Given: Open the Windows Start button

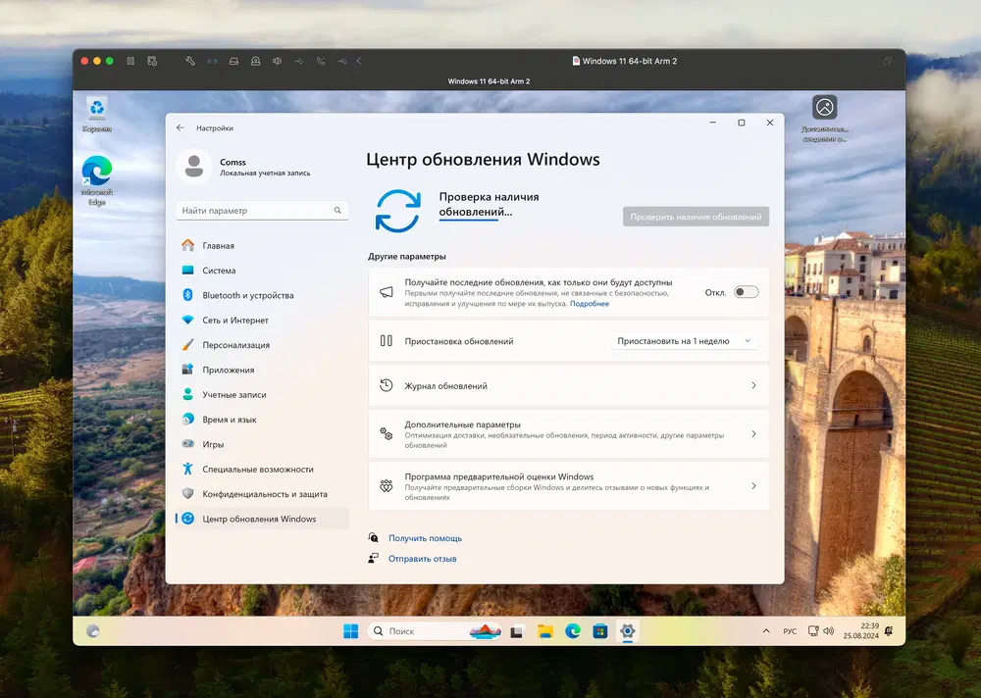Looking at the screenshot, I should pos(351,631).
